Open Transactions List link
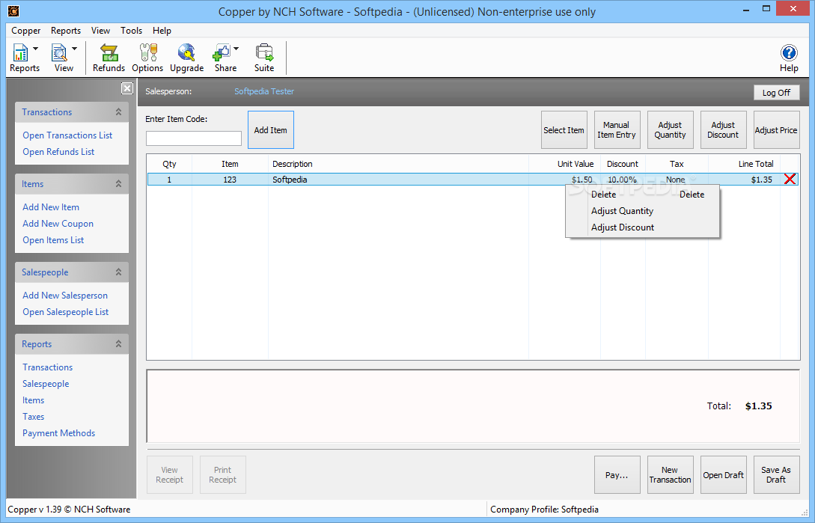 click(x=67, y=135)
